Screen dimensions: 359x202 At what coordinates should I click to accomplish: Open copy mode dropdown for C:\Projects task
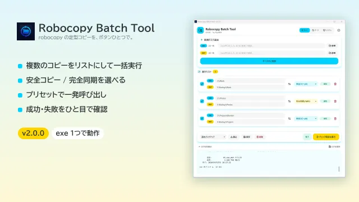coord(306,118)
